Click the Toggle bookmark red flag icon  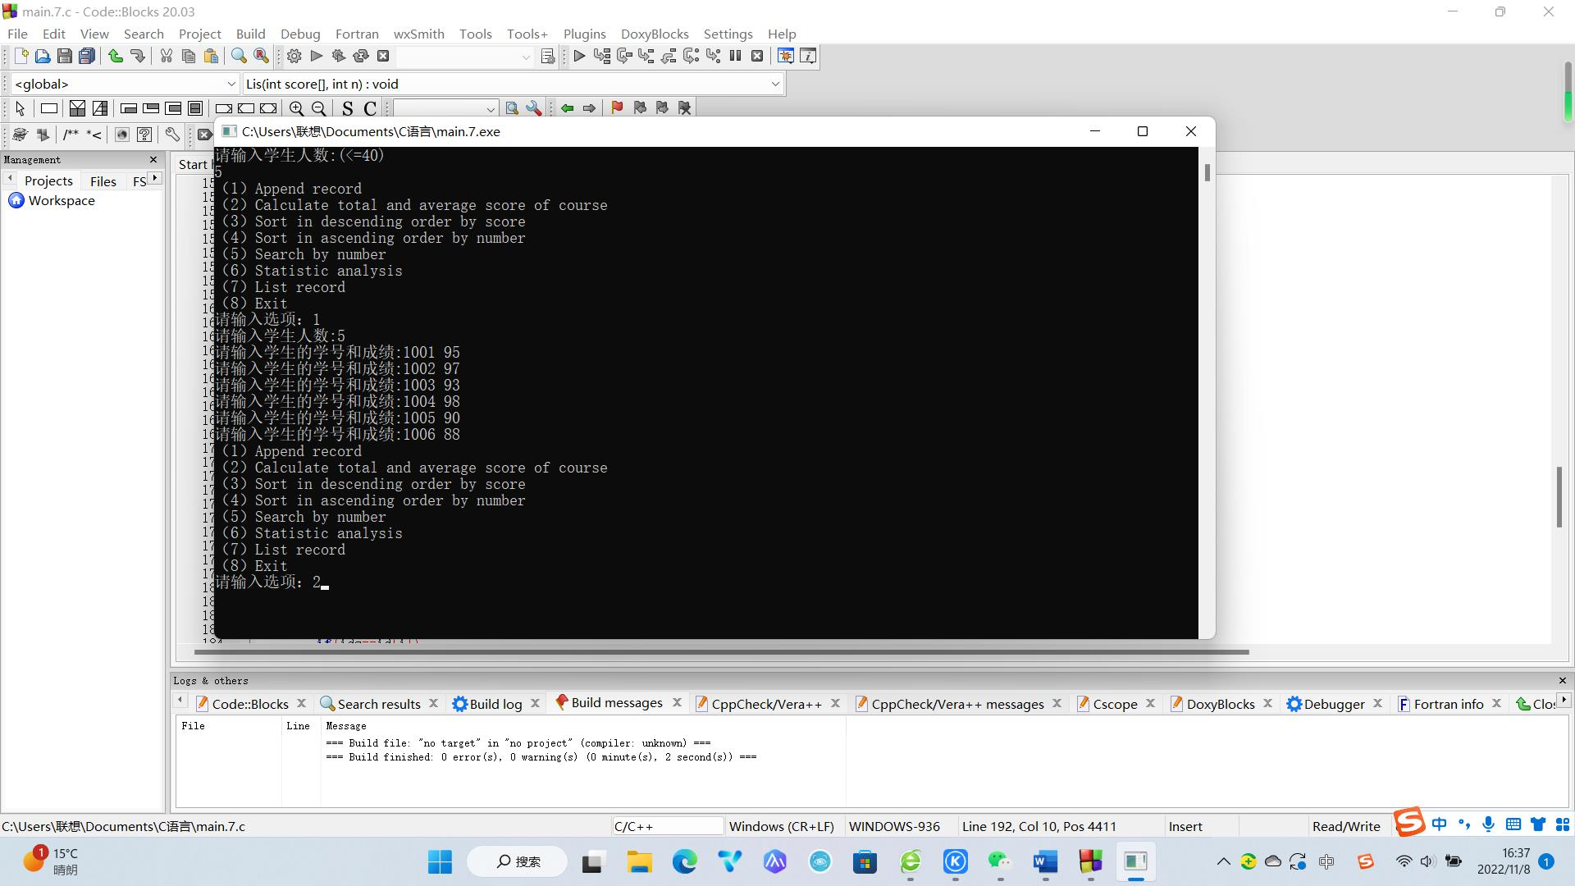tap(617, 107)
